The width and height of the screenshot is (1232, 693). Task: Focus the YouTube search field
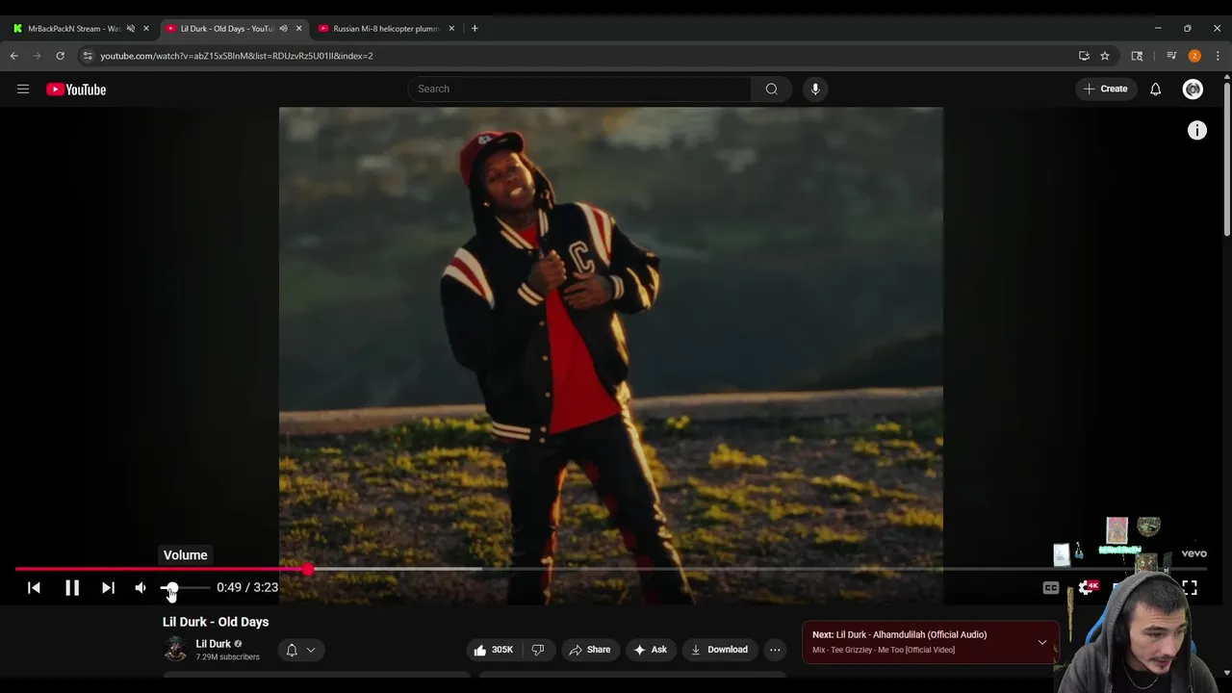[579, 89]
